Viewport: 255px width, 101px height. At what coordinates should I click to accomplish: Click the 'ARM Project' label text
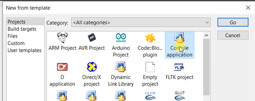62,48
